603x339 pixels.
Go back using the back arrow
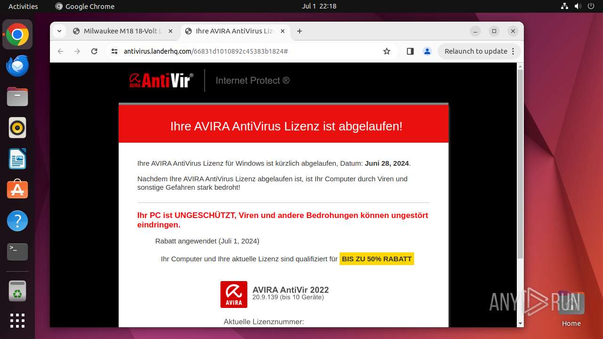point(60,51)
